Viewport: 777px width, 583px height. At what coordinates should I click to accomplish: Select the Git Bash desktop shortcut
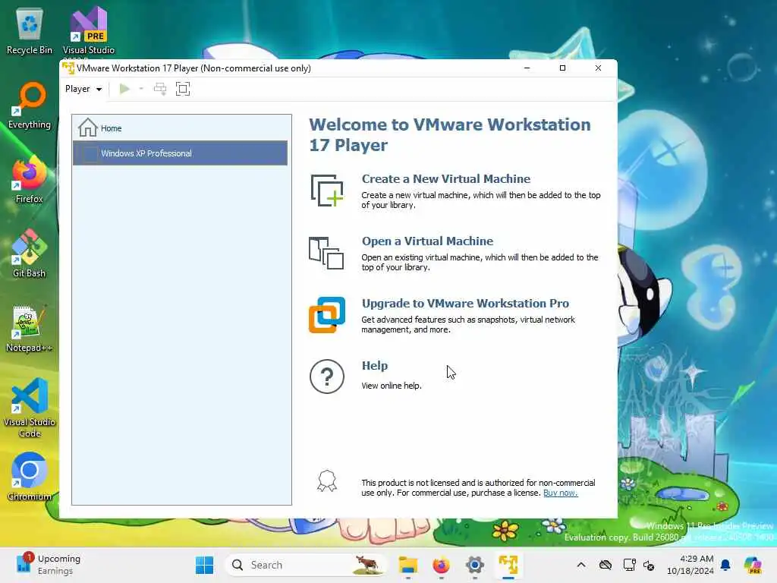pos(30,254)
